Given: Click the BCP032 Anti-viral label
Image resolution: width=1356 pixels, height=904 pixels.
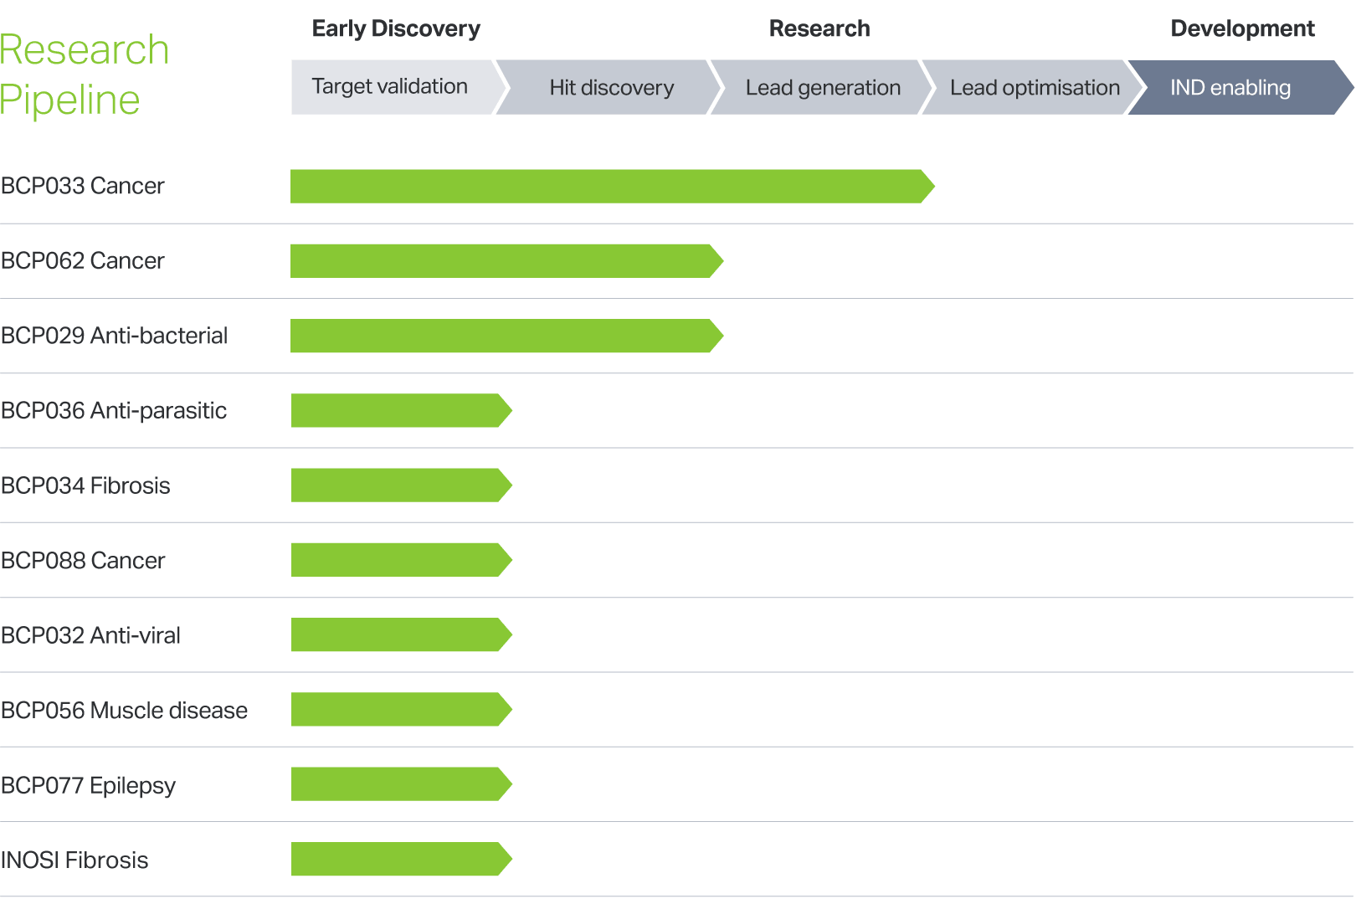Looking at the screenshot, I should 90,635.
